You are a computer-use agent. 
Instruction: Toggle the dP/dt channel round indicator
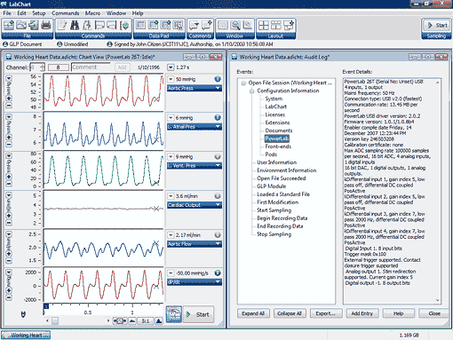click(x=218, y=273)
